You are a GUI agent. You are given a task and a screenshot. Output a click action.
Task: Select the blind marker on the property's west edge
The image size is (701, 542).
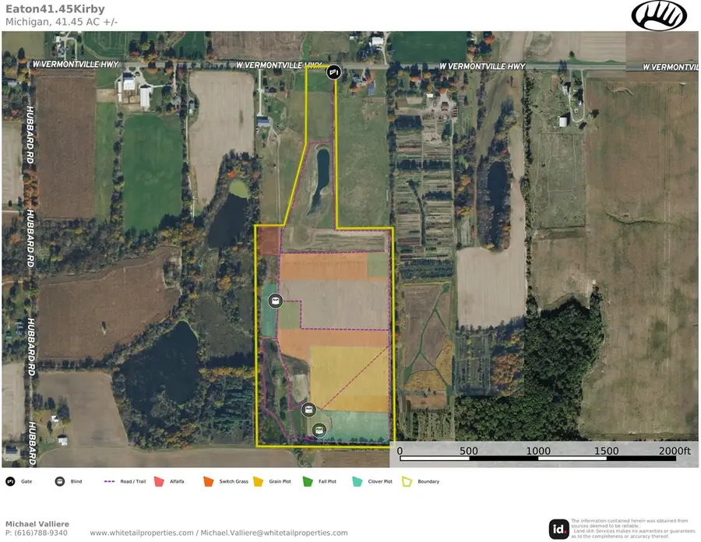pyautogui.click(x=276, y=301)
